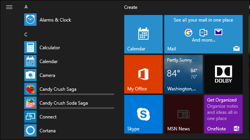
Task: Select the Cortana label
Action: [48, 131]
